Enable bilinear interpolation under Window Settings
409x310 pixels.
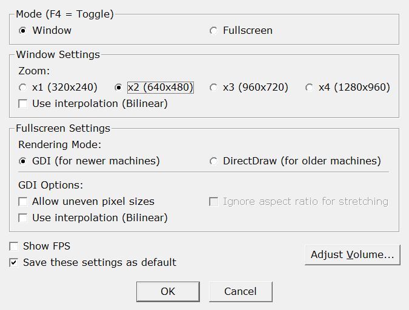[x=23, y=104]
